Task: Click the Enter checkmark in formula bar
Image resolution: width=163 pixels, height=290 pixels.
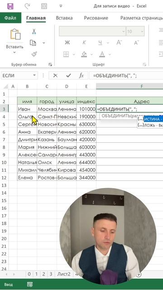Action: click(68, 76)
